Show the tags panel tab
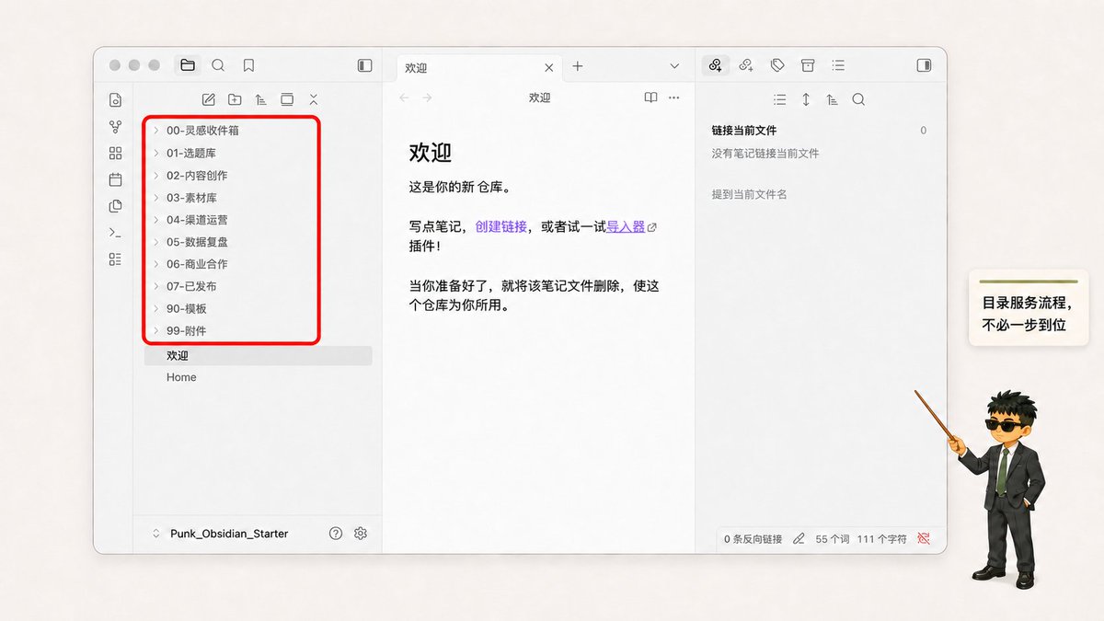Screen dimensions: 1104x621 [x=777, y=65]
